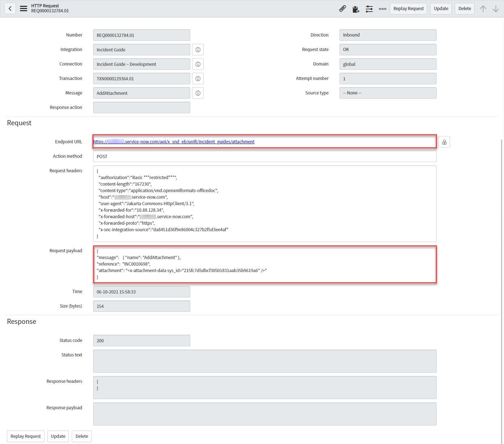Click the bottom Update button
504x444 pixels.
pos(58,436)
